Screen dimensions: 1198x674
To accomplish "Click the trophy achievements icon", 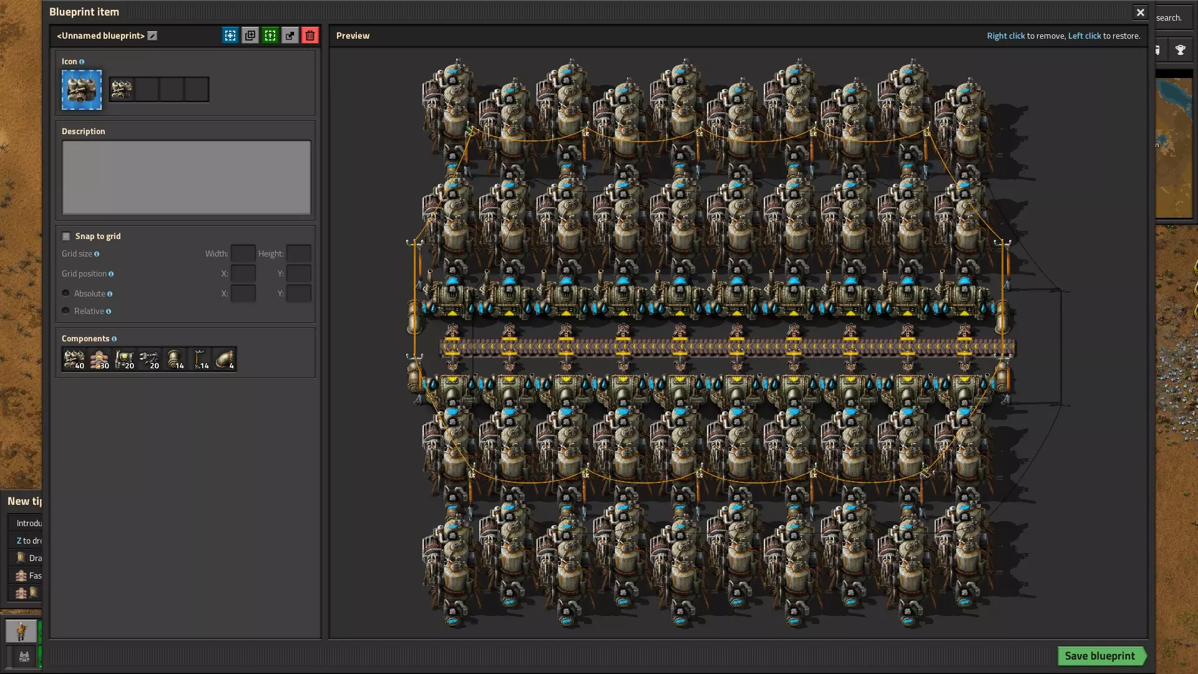I will 1180,51.
